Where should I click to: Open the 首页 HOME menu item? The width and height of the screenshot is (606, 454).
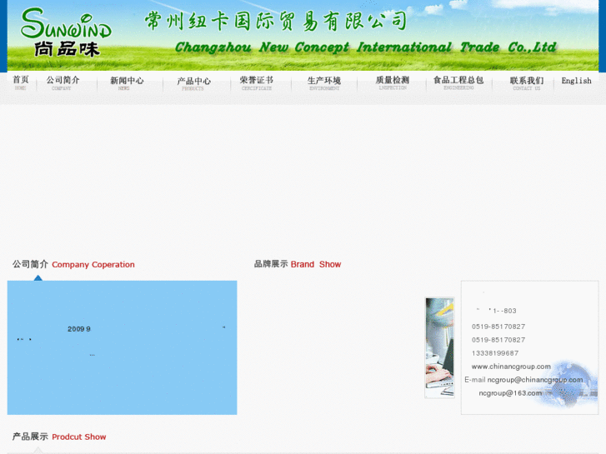click(x=21, y=82)
